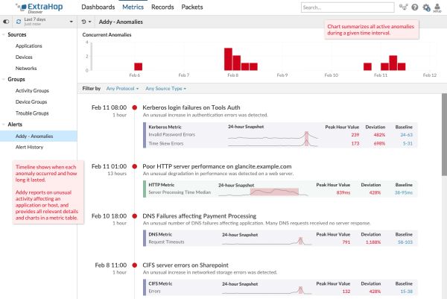Click the Request Timeouts snapshot sparkline

(x=267, y=242)
